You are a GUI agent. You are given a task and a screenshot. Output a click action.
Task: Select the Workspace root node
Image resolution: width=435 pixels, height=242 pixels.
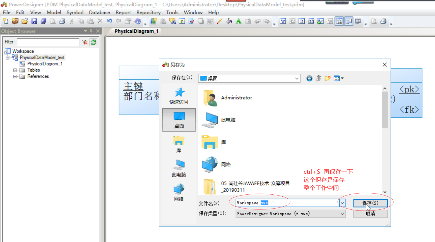(x=23, y=51)
